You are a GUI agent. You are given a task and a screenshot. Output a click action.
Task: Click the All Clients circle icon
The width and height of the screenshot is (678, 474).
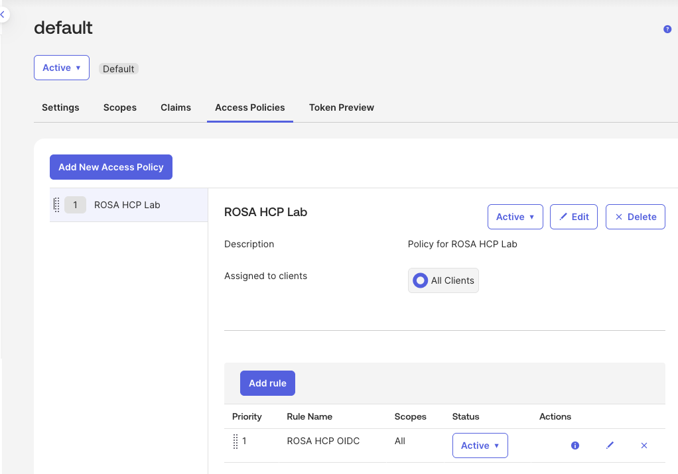(420, 280)
